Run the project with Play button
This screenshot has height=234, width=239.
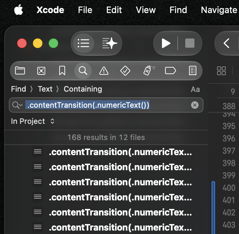click(x=166, y=43)
